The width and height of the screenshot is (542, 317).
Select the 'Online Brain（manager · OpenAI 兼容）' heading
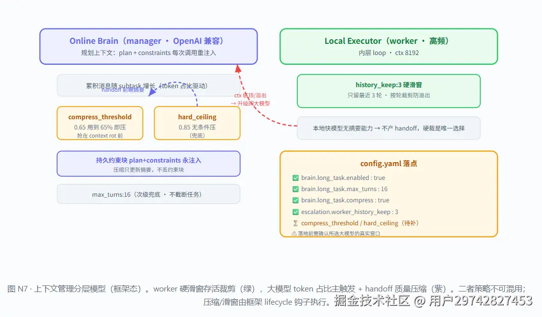click(x=146, y=41)
